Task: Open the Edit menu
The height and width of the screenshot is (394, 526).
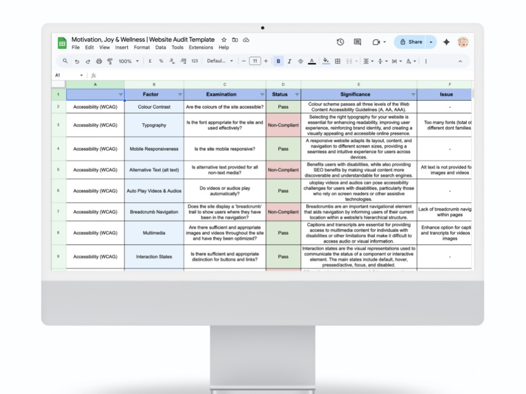Action: coord(89,48)
